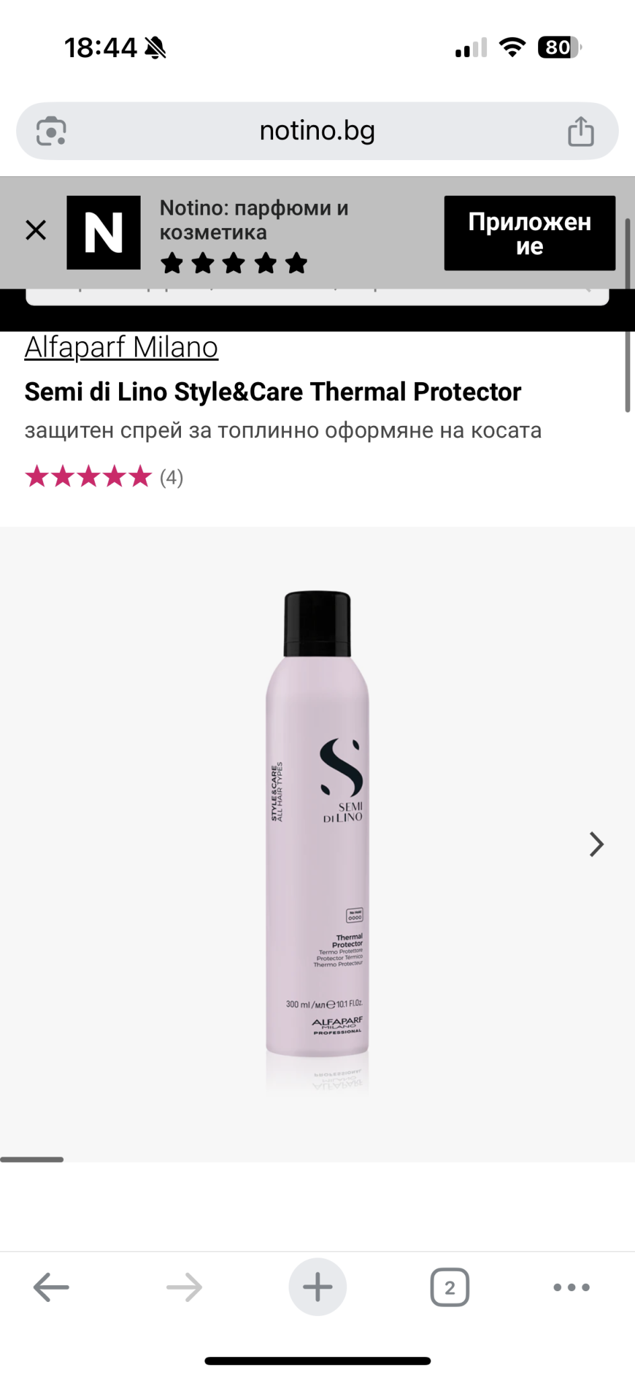This screenshot has width=635, height=1378.
Task: Tap the Google Lens camera search icon
Action: coord(51,131)
